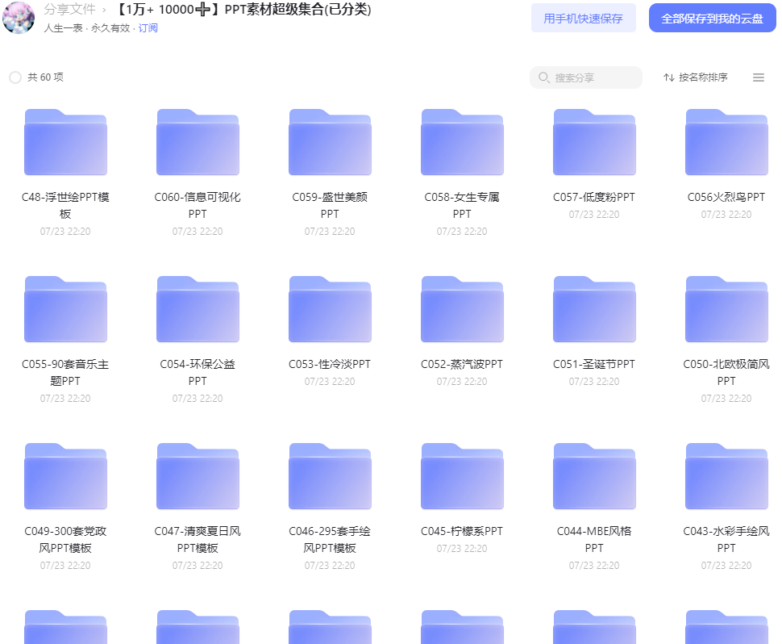This screenshot has height=644, width=782.
Task: Click the C054-环保公益PPT folder name
Action: (198, 372)
